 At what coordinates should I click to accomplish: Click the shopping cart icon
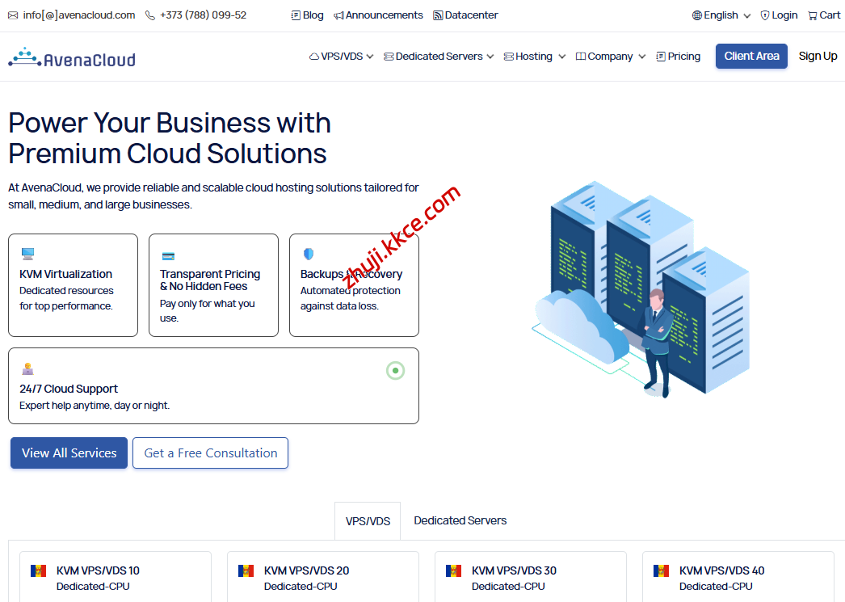pos(812,15)
